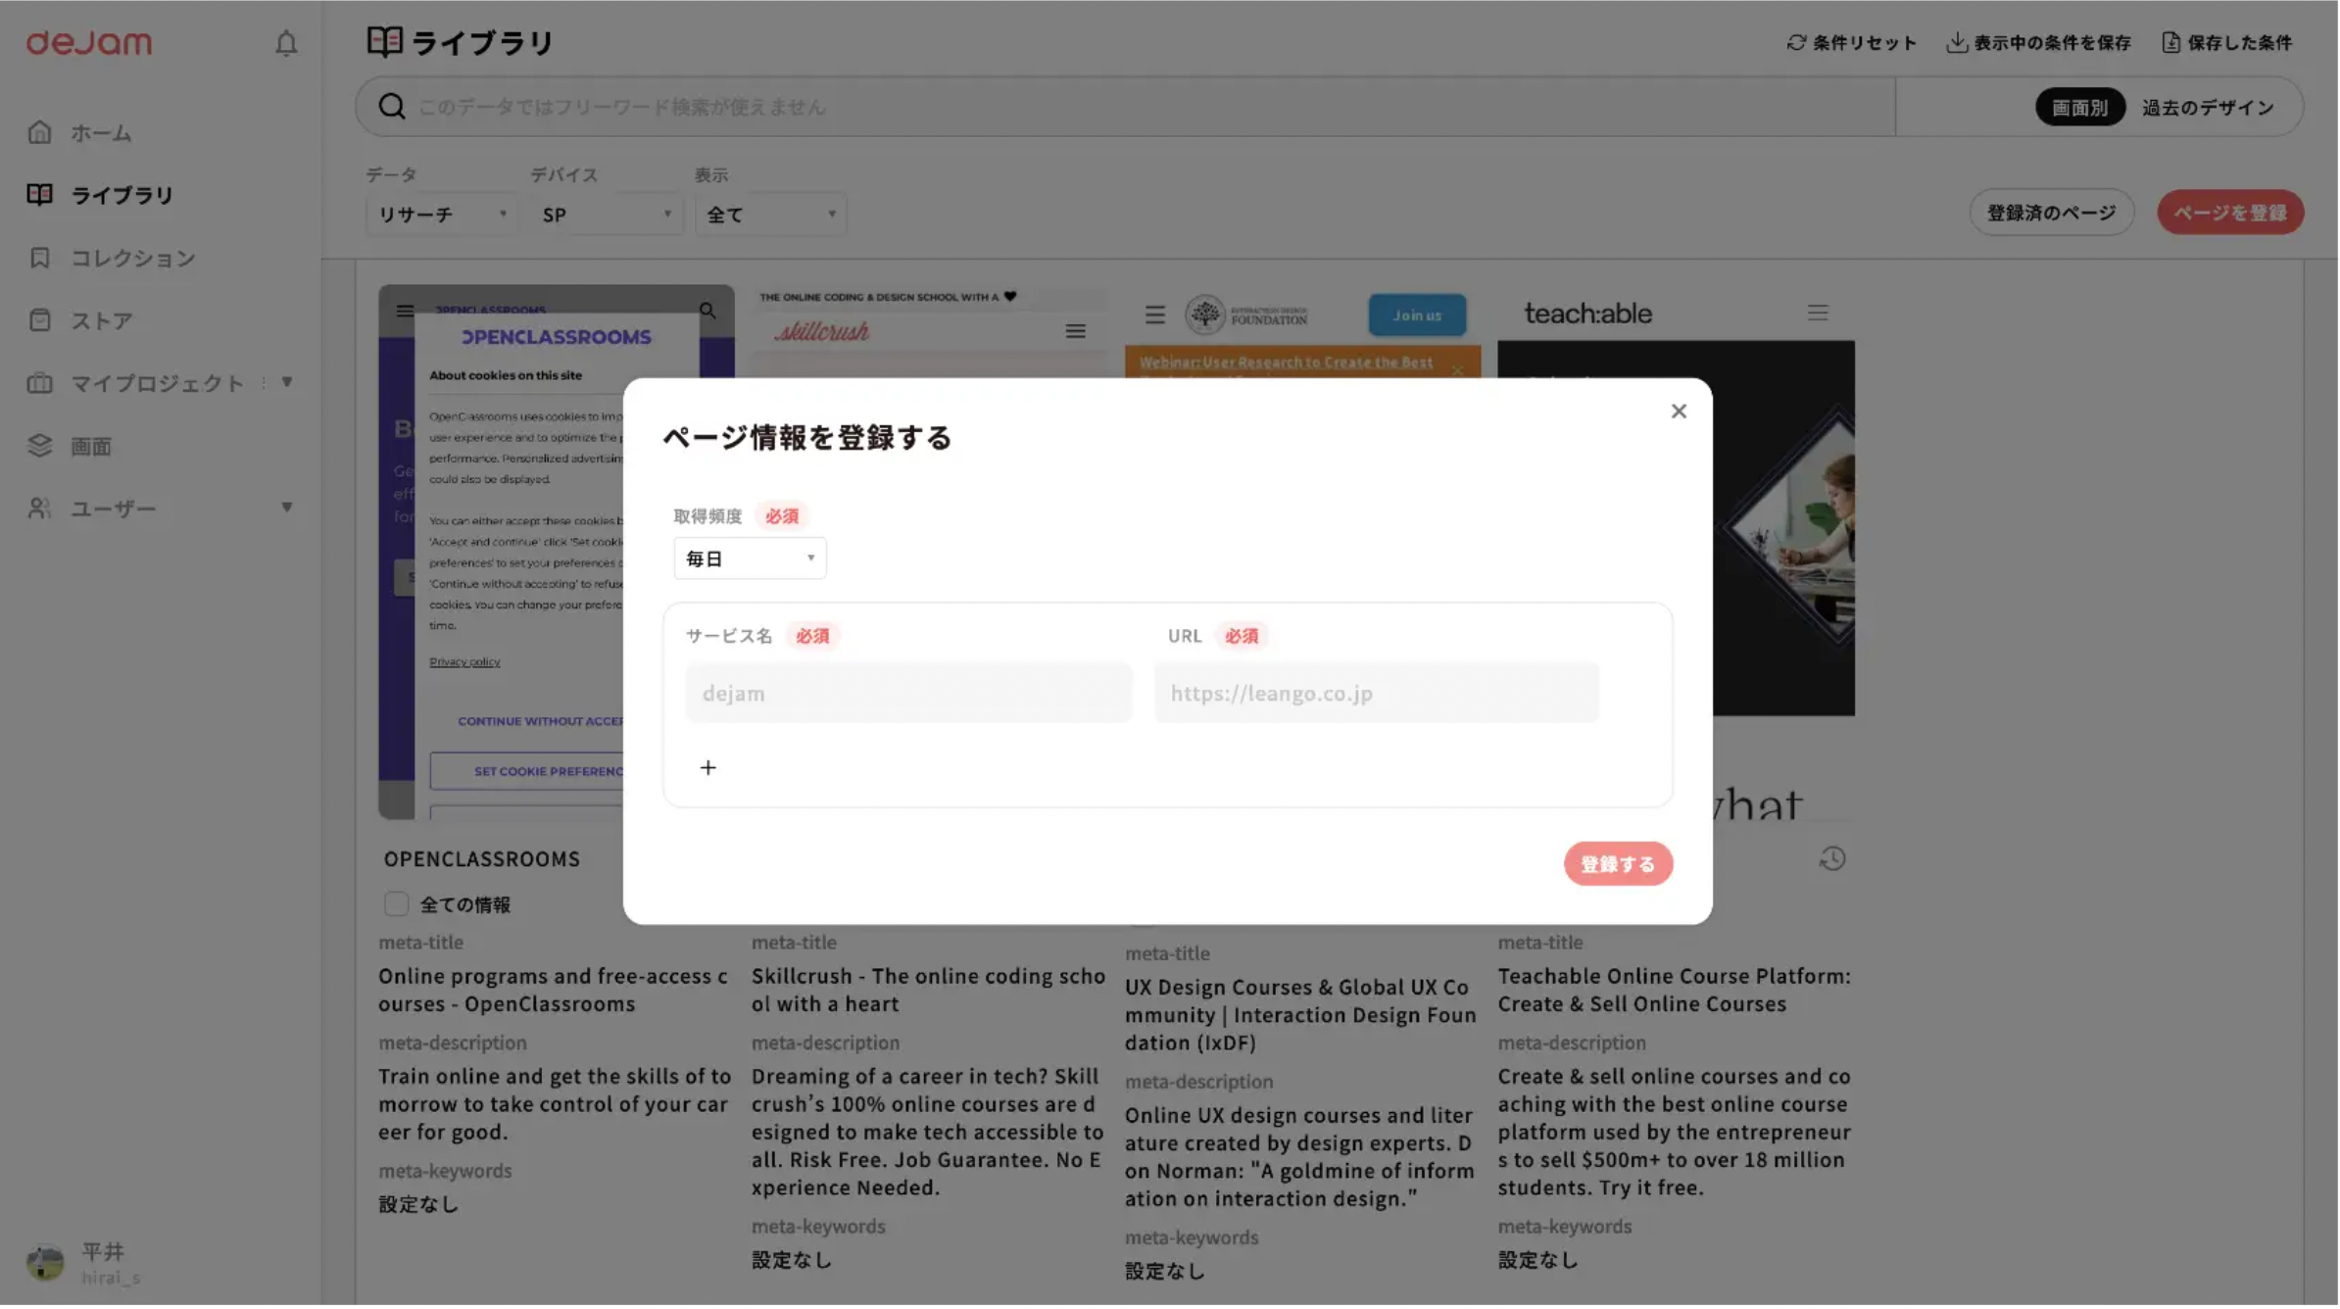Screen dimensions: 2340x1309
Task: Click the 条件リセット refresh icon
Action: coord(1795,42)
